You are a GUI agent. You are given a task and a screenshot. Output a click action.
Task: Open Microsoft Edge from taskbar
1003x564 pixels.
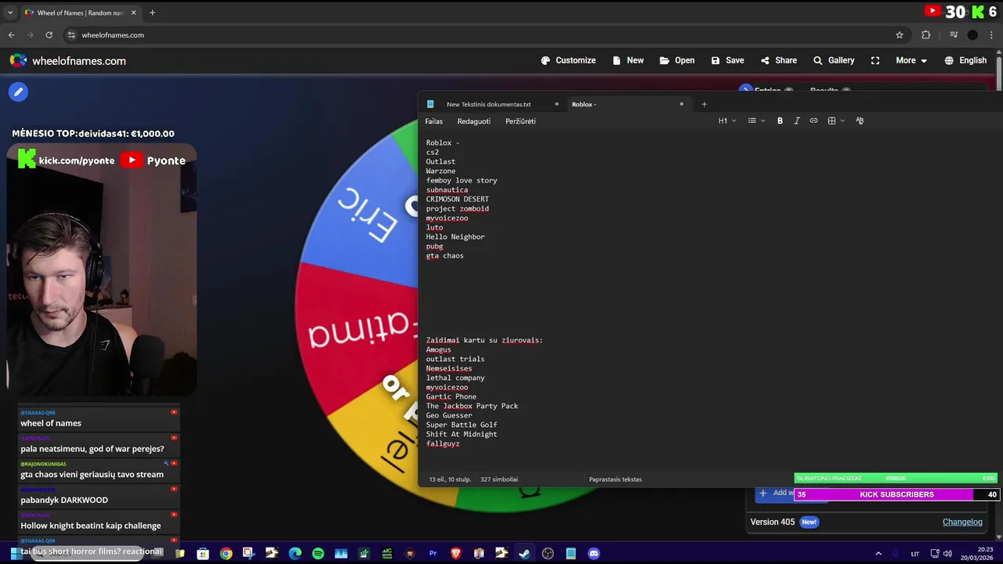[295, 554]
